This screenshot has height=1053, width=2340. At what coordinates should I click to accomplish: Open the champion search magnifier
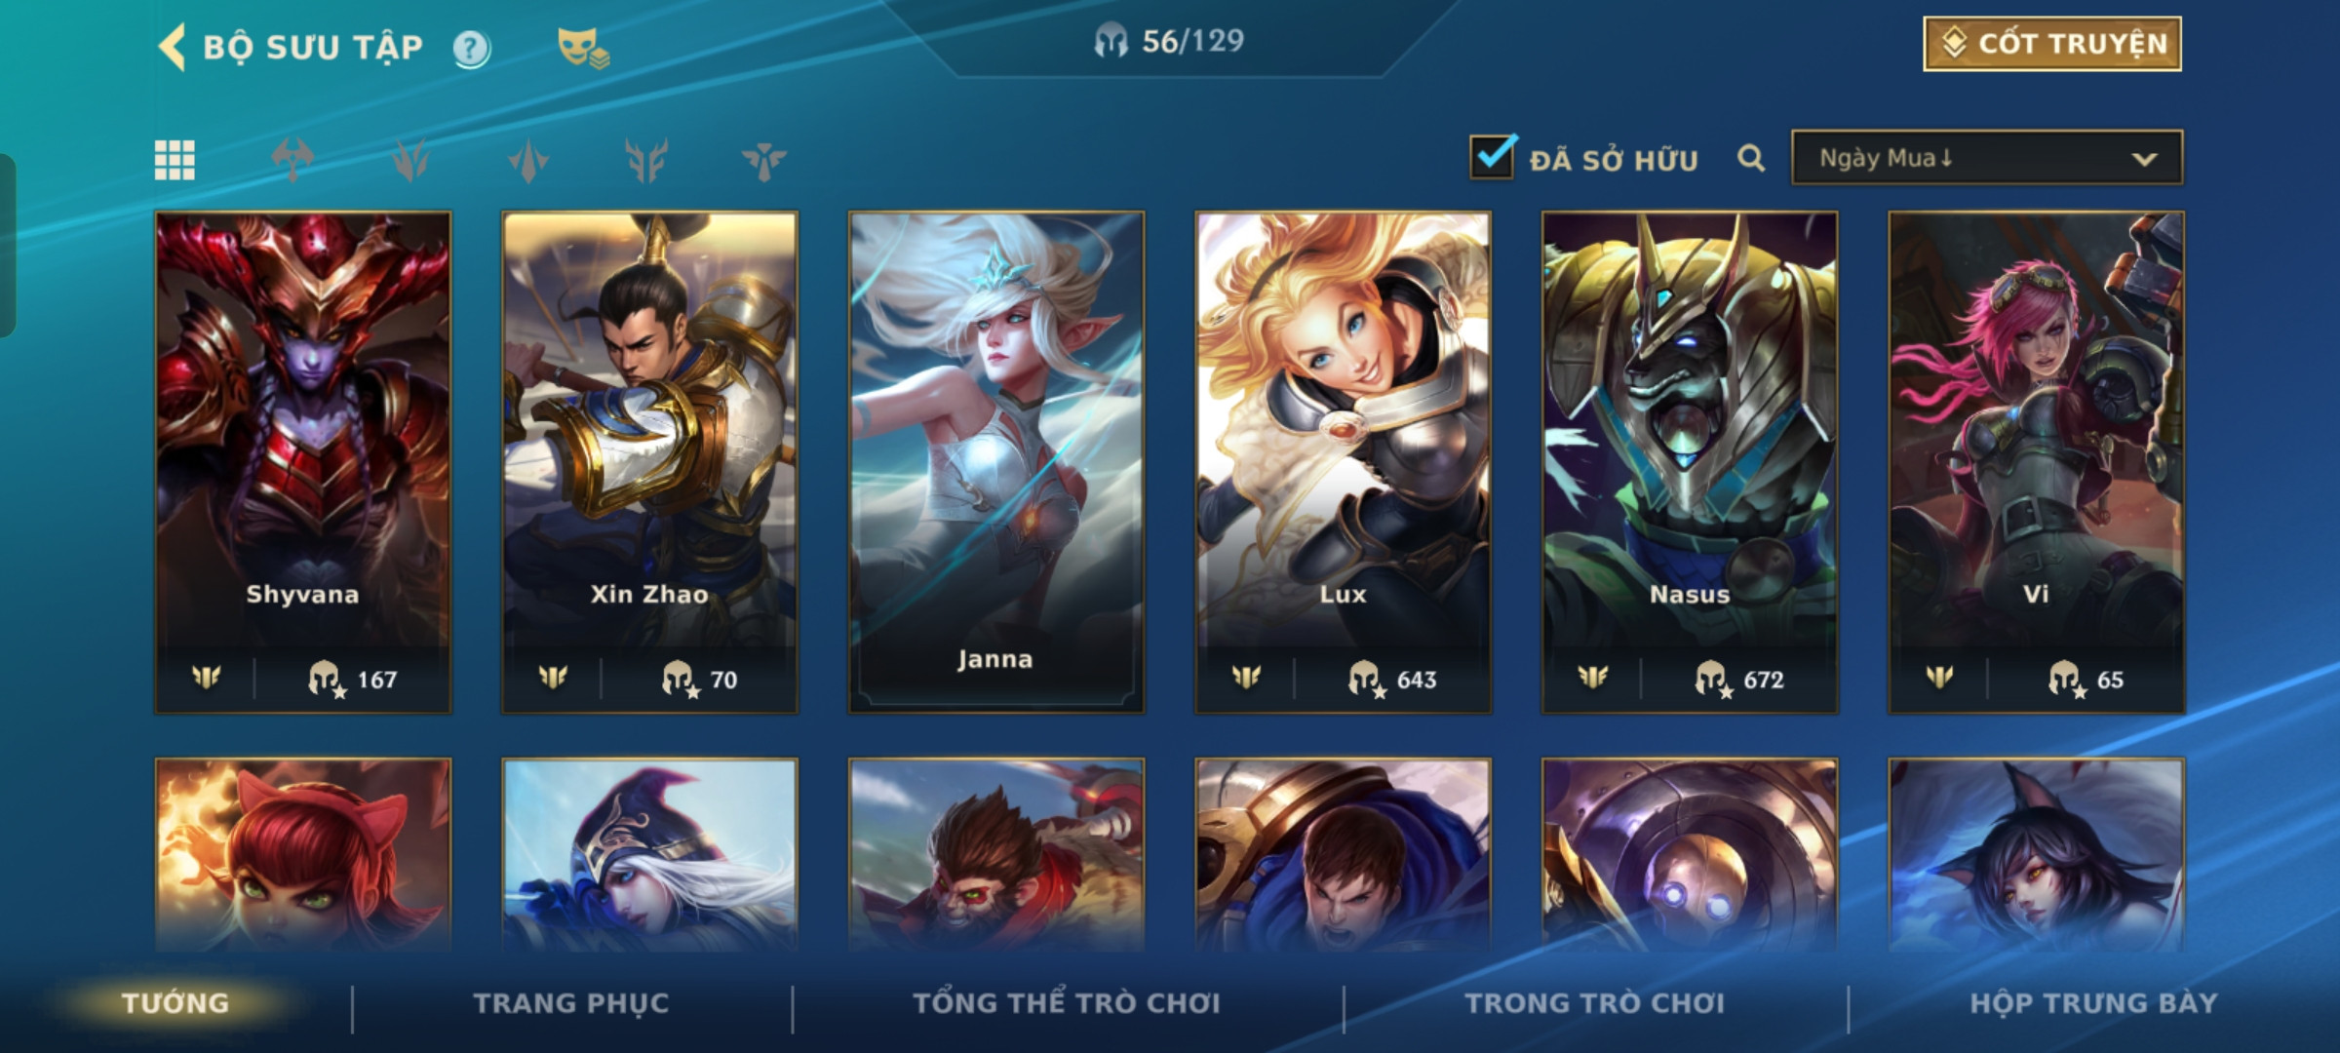pos(1751,158)
